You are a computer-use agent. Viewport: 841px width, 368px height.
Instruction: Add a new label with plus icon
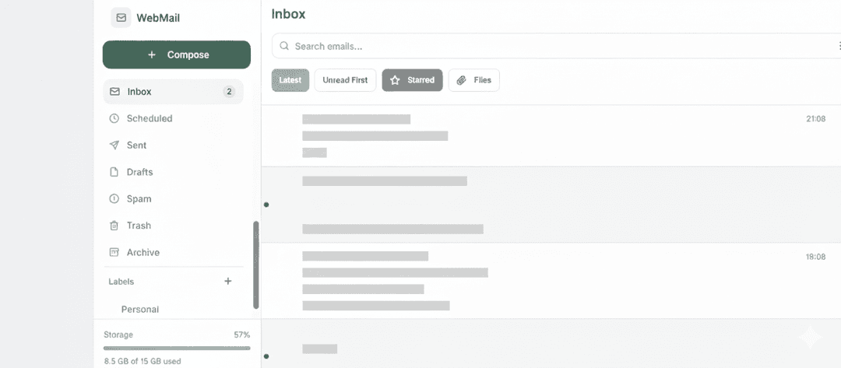coord(228,282)
